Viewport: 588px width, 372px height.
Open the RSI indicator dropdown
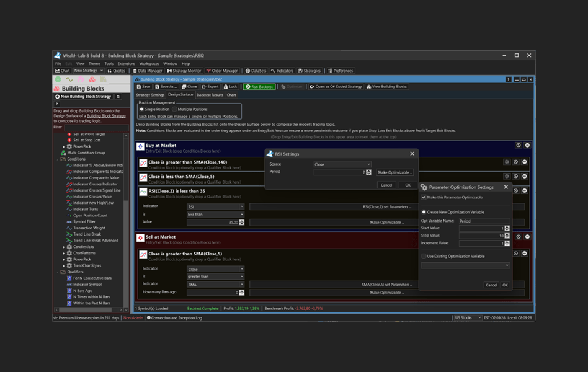[215, 206]
